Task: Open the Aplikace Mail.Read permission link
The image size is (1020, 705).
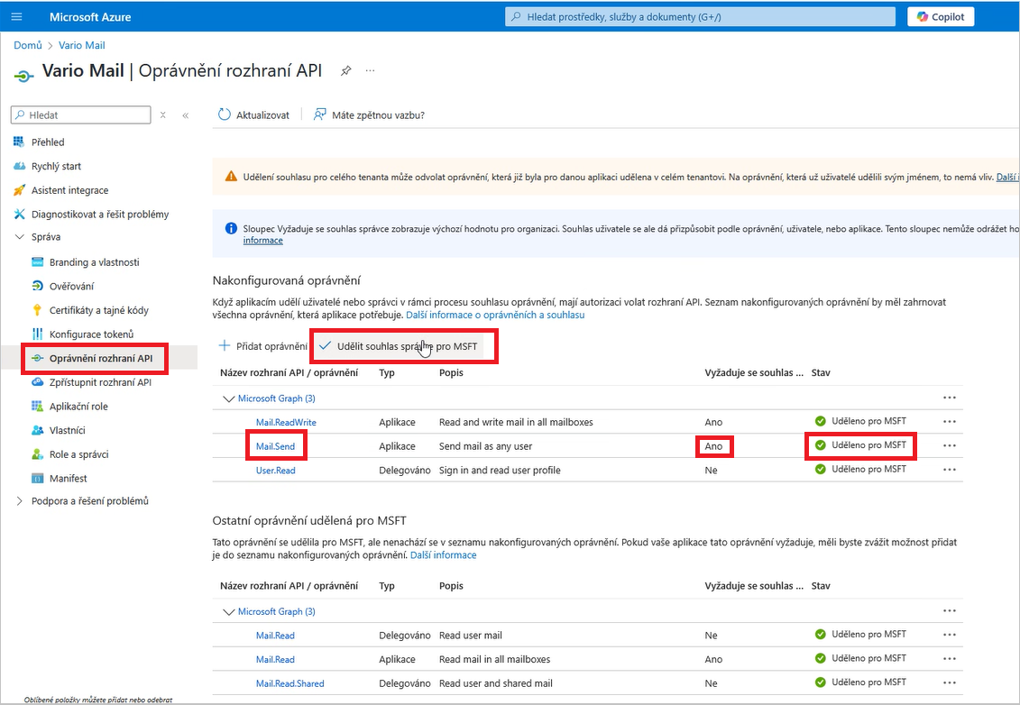Action: (x=275, y=660)
